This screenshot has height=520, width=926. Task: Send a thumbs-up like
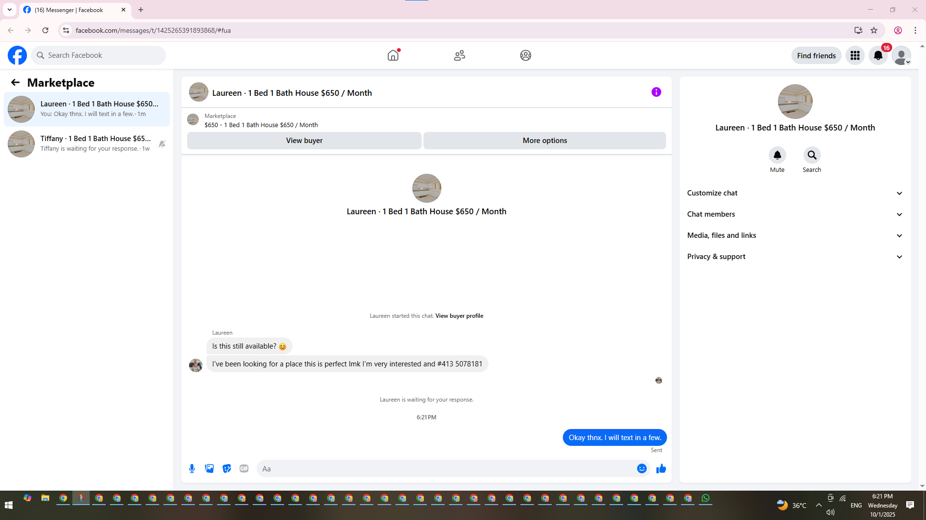661,468
